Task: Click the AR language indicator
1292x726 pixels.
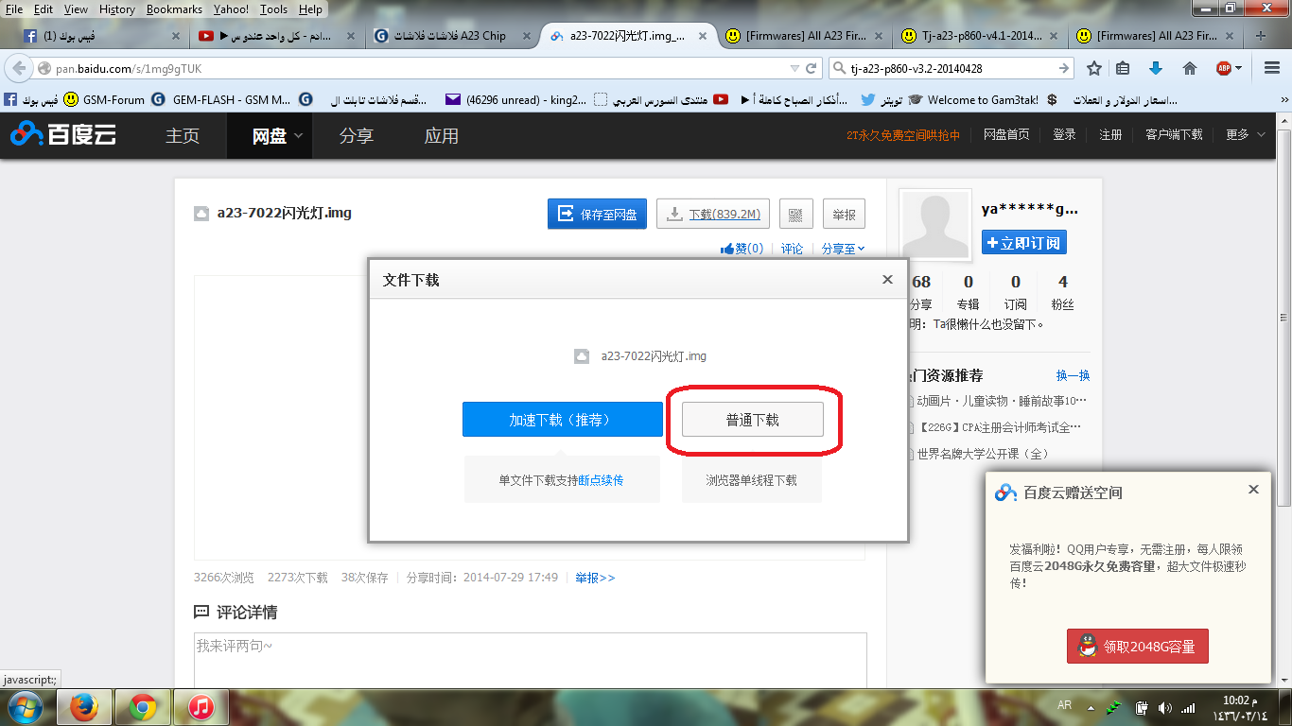Action: click(1064, 706)
